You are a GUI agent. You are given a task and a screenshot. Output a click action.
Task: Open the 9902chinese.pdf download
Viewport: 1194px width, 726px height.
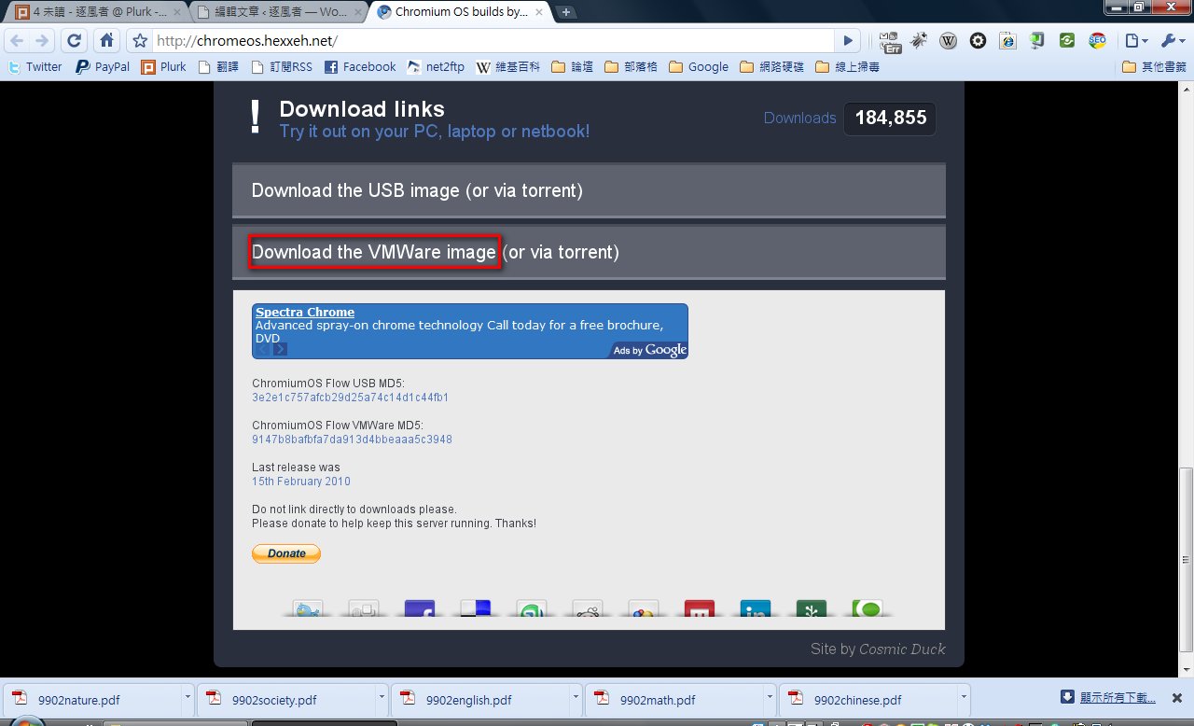(869, 699)
